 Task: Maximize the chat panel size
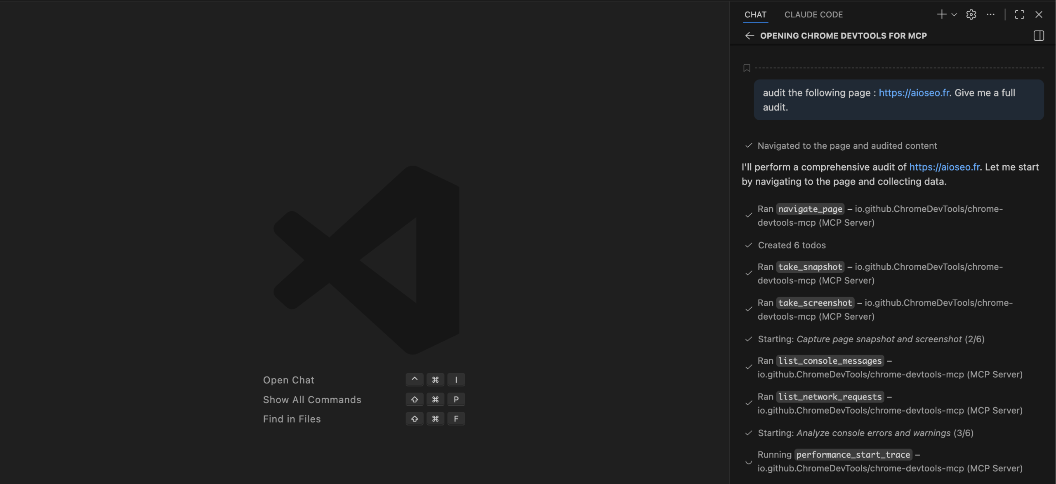click(x=1019, y=14)
